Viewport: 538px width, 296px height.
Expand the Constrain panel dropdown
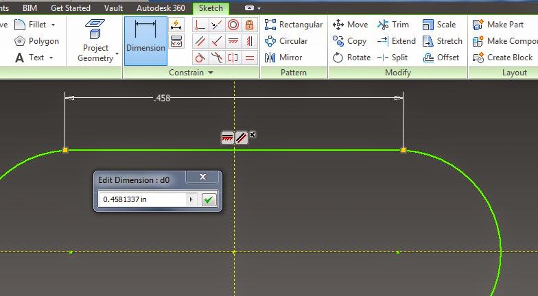[x=211, y=73]
